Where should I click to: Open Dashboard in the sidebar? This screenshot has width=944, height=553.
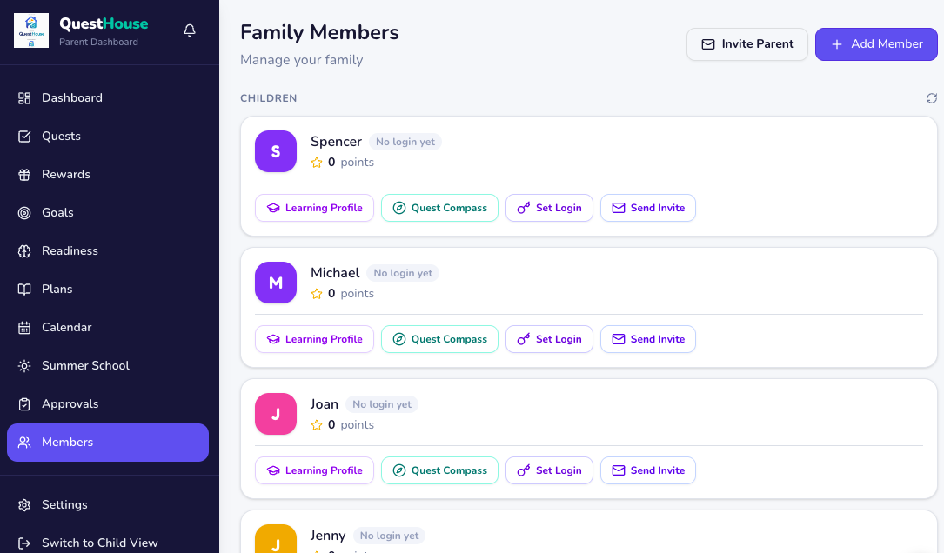click(x=108, y=98)
